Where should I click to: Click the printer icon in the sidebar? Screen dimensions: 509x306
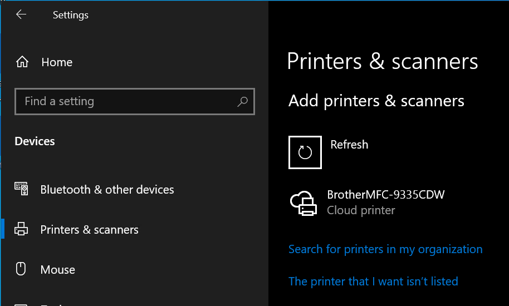[22, 230]
